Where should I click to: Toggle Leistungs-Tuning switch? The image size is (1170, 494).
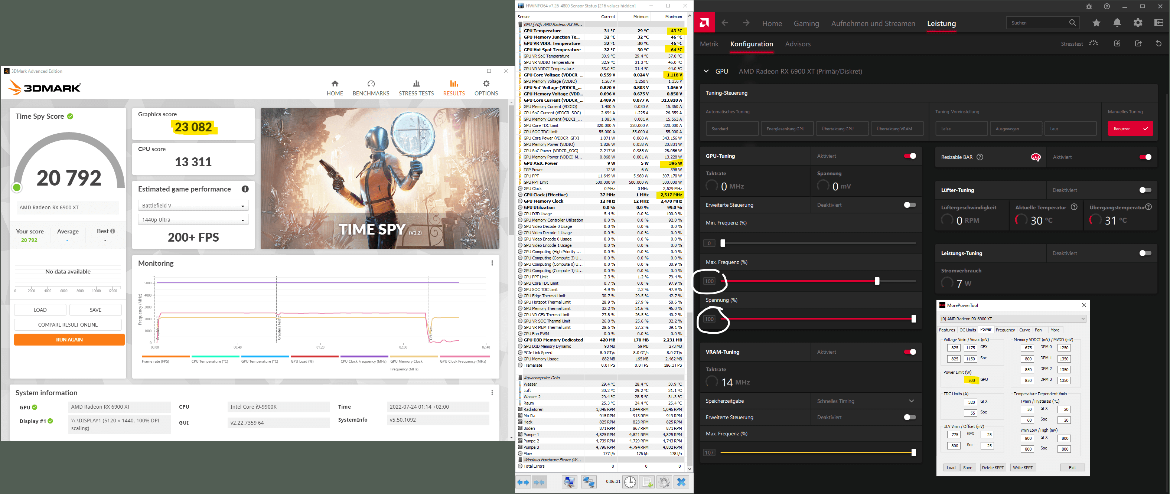click(1145, 253)
